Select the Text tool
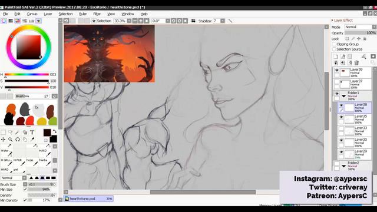This screenshot has width=377, height=212. click(x=32, y=132)
